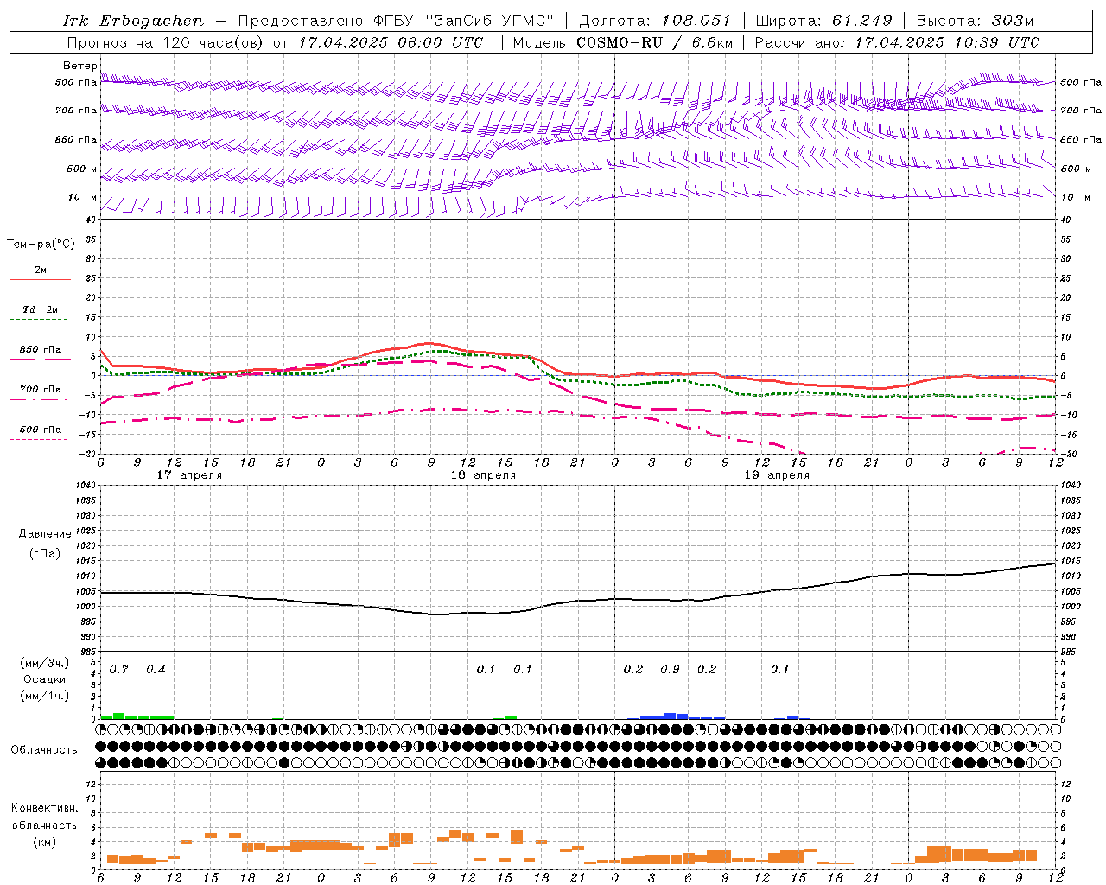Select the Тем-ра(°C) temperature panel label

point(41,245)
